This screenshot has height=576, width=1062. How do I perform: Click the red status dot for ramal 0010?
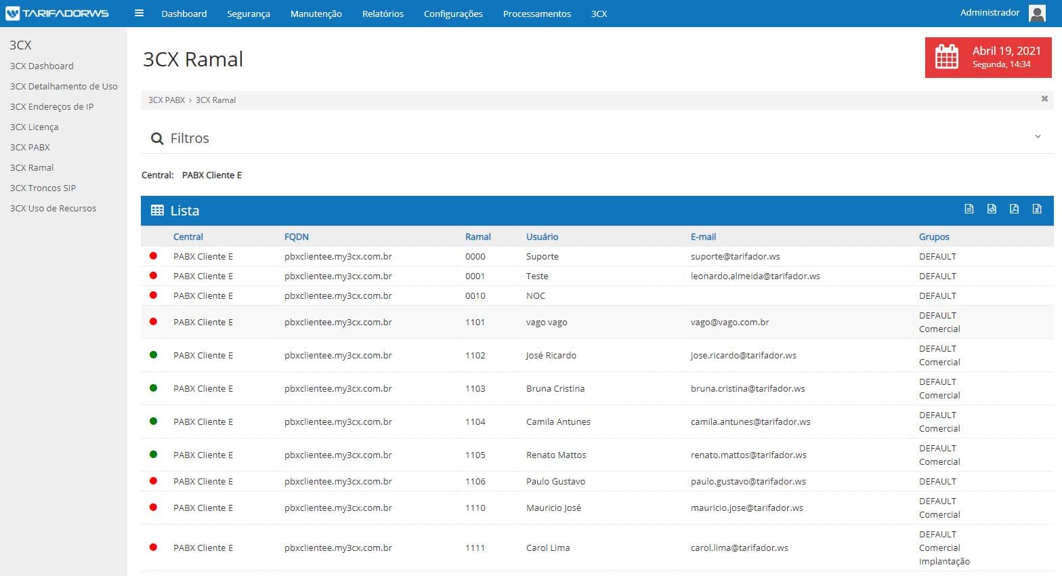click(153, 295)
